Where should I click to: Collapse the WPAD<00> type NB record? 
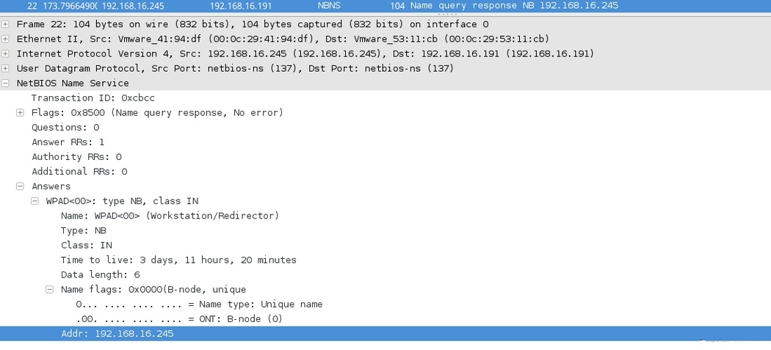[35, 201]
